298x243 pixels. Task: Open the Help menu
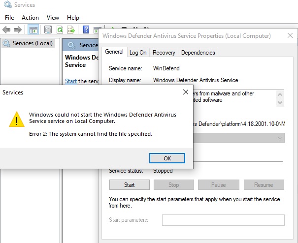point(73,18)
